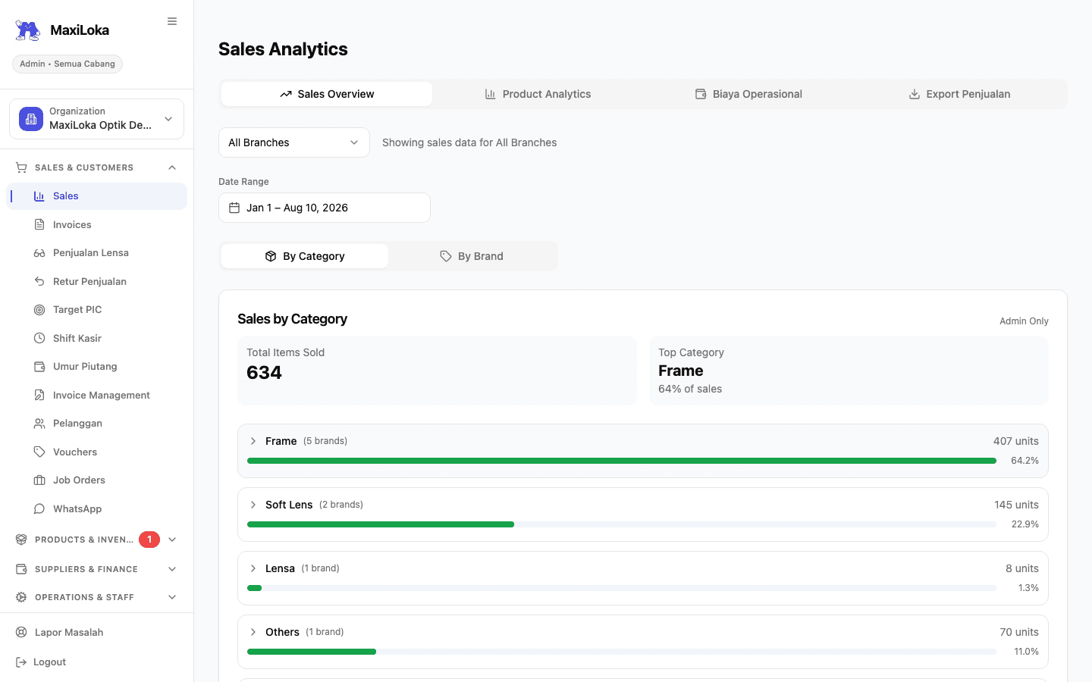
Task: Click the Umur Piutang wallet icon
Action: 39,367
